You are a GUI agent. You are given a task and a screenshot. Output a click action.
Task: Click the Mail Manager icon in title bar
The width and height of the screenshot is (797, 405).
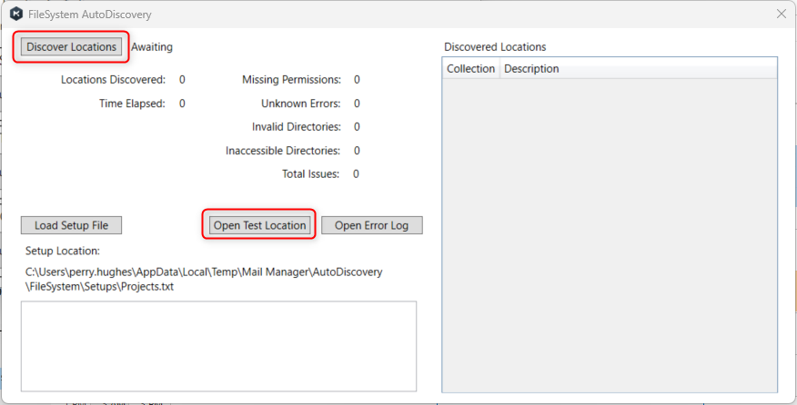point(15,15)
